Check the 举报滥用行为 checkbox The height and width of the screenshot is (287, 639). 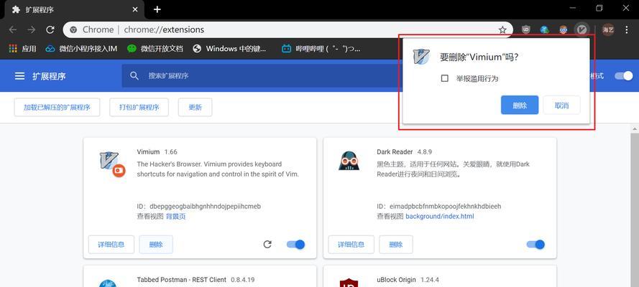tap(445, 78)
